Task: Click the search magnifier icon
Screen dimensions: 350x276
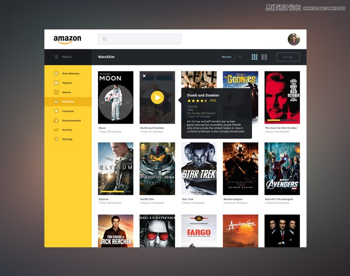Action: pyautogui.click(x=104, y=39)
